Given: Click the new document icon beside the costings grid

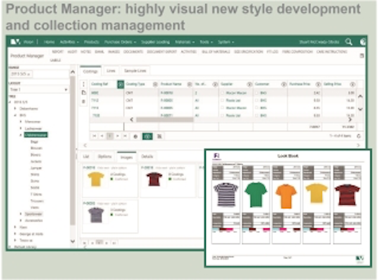Looking at the screenshot, I should pyautogui.click(x=84, y=93).
